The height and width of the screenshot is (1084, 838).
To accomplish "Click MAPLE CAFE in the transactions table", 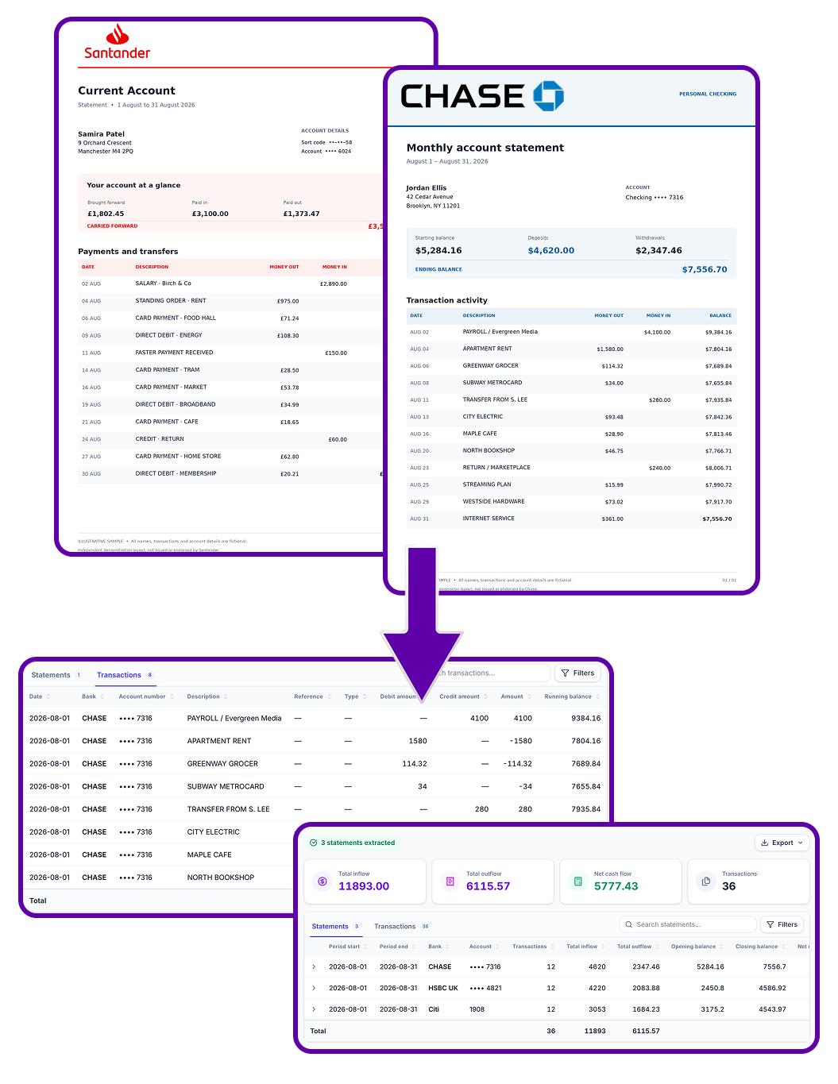I will (209, 854).
